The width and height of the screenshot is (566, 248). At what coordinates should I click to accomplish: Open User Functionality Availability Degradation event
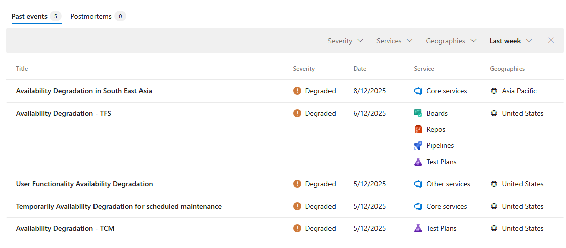[84, 184]
